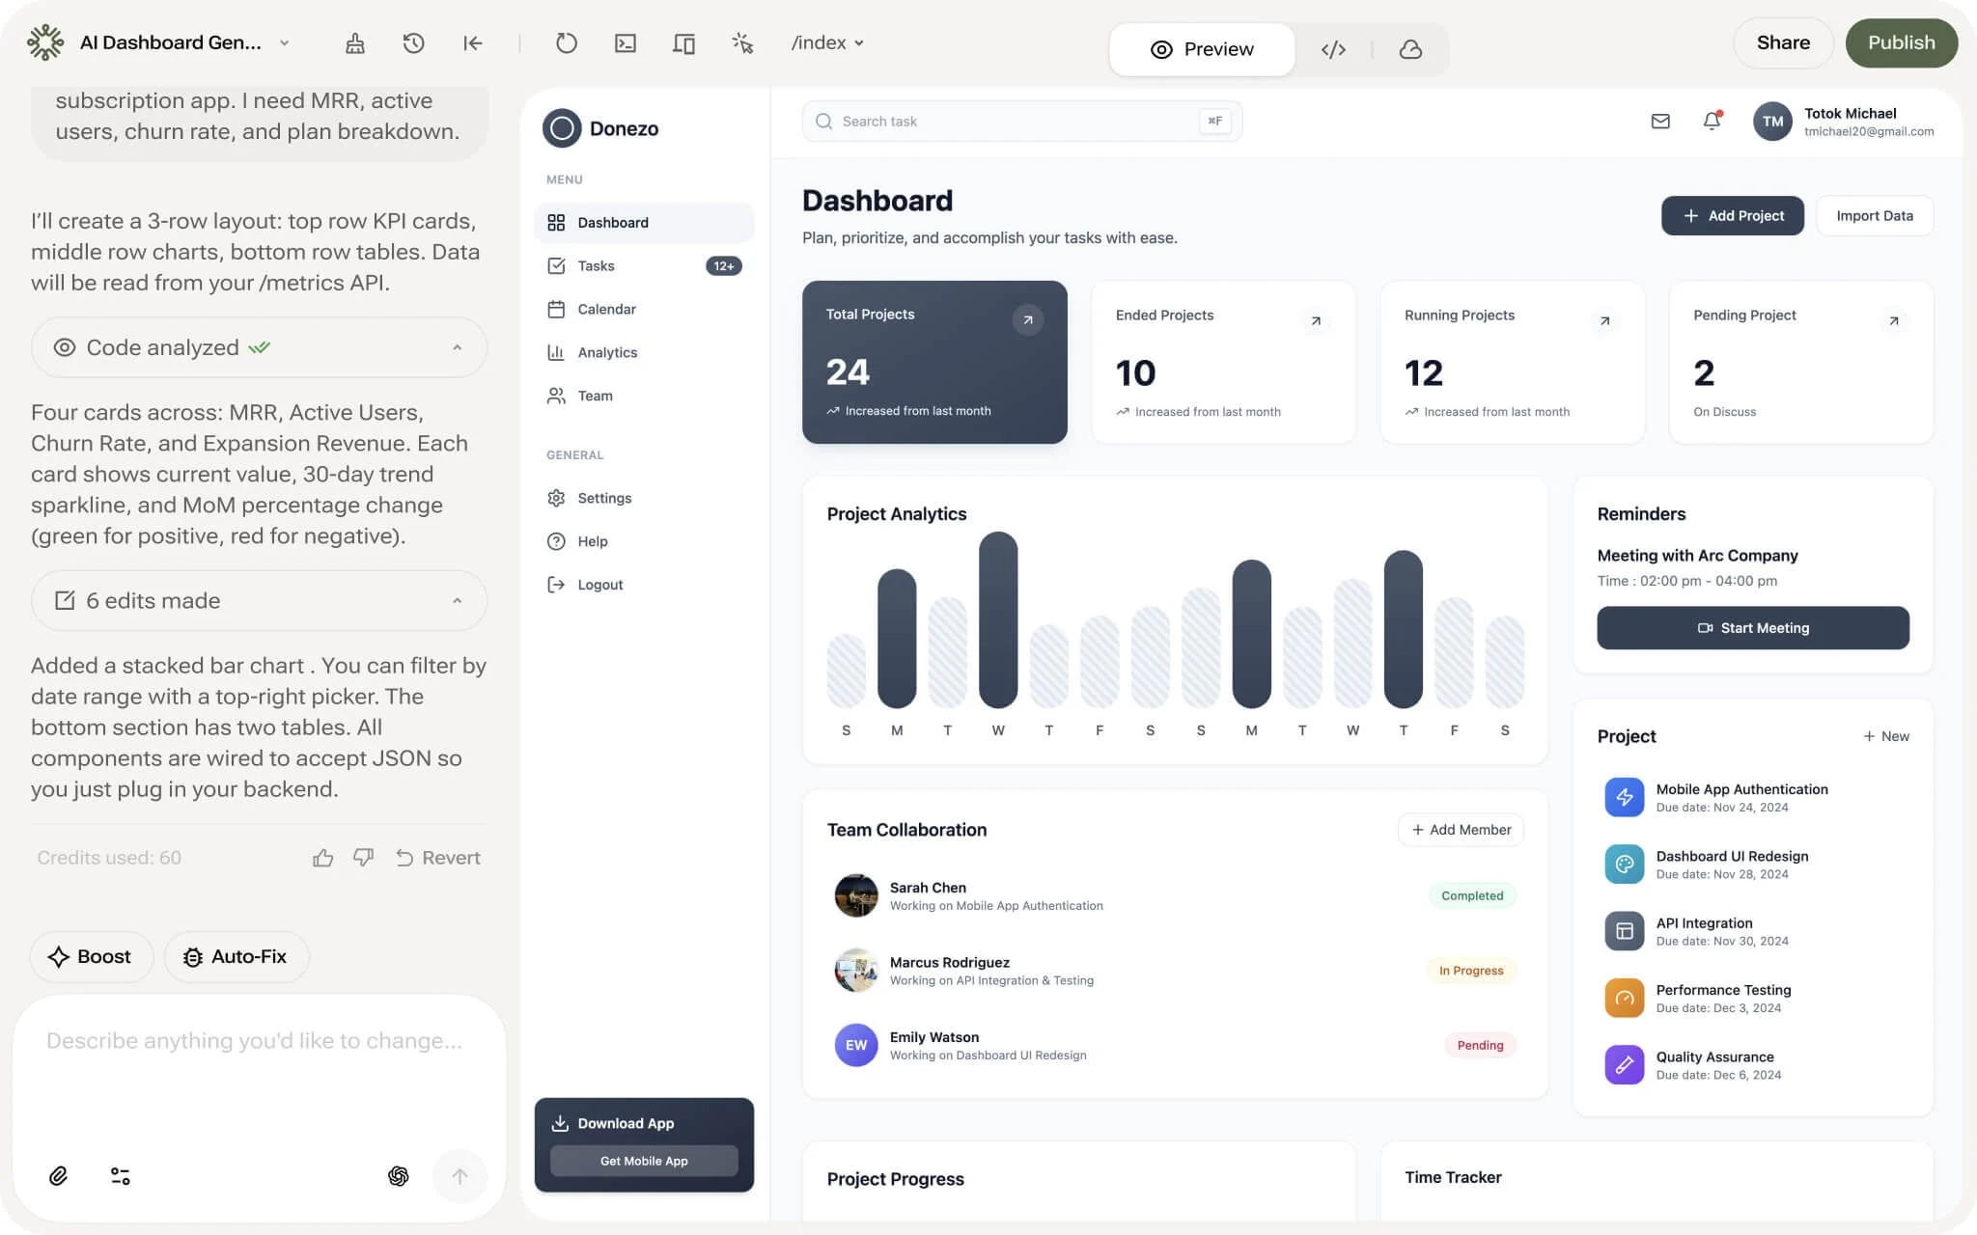
Task: Click the attach file paperclip icon
Action: tap(59, 1175)
